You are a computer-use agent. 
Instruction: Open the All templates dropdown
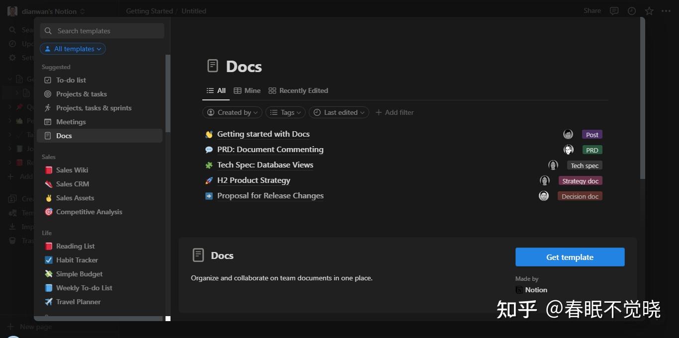(73, 49)
